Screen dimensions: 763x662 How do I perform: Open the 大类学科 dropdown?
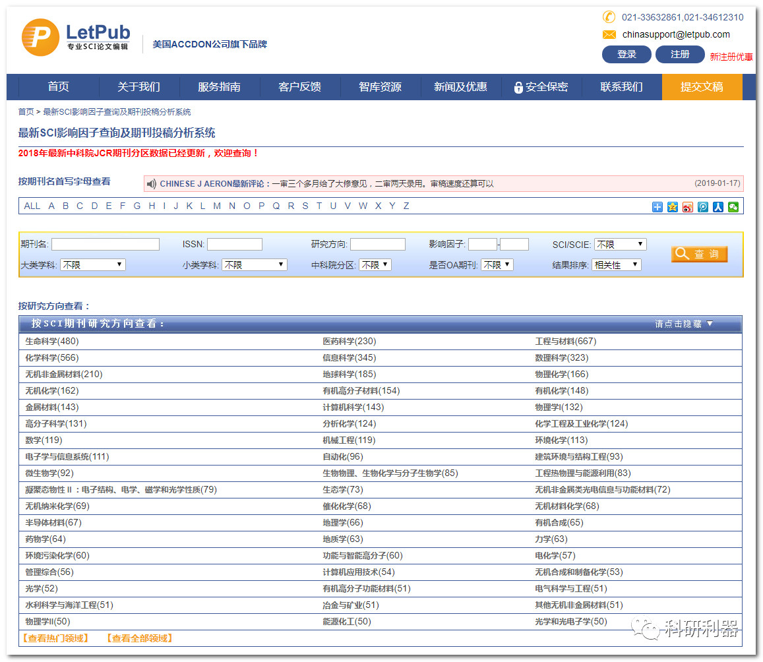tap(92, 265)
